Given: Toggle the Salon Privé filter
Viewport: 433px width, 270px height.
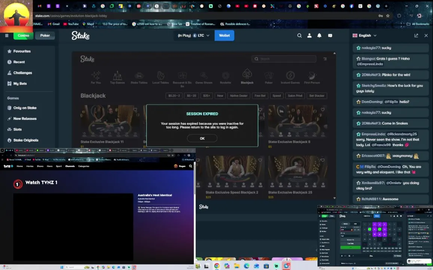Looking at the screenshot, I should [295, 96].
